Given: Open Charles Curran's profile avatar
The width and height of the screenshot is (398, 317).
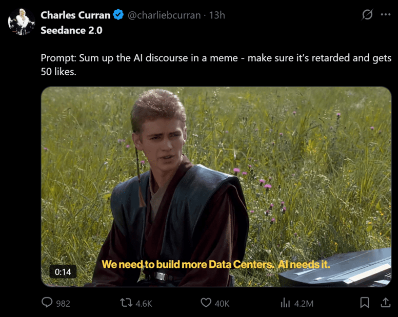Looking at the screenshot, I should click(22, 22).
